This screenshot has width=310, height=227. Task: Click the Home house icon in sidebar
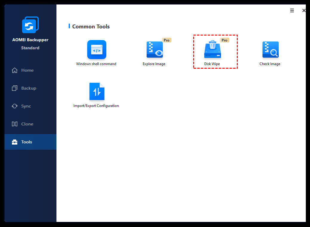(15, 70)
